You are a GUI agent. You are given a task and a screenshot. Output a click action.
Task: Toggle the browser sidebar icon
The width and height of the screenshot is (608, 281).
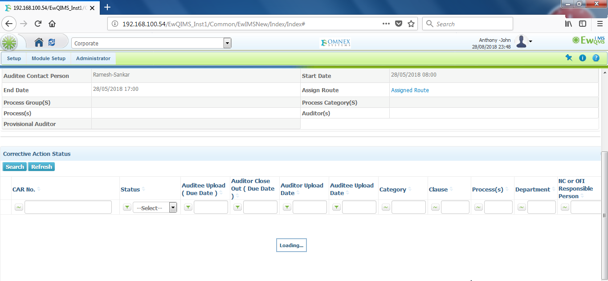[583, 24]
